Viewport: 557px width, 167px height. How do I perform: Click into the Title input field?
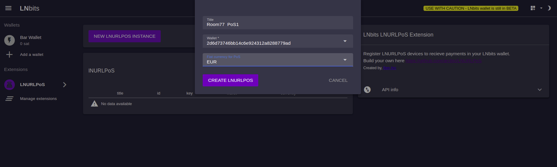pos(277,24)
